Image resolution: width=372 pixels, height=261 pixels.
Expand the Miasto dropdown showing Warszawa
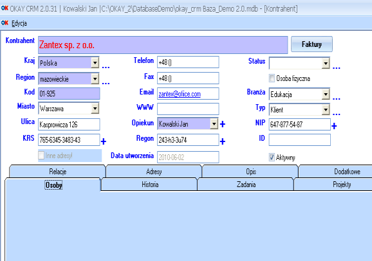[x=95, y=109]
